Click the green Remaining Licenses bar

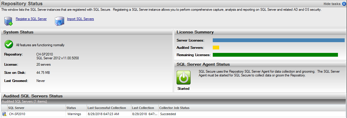pos(275,55)
